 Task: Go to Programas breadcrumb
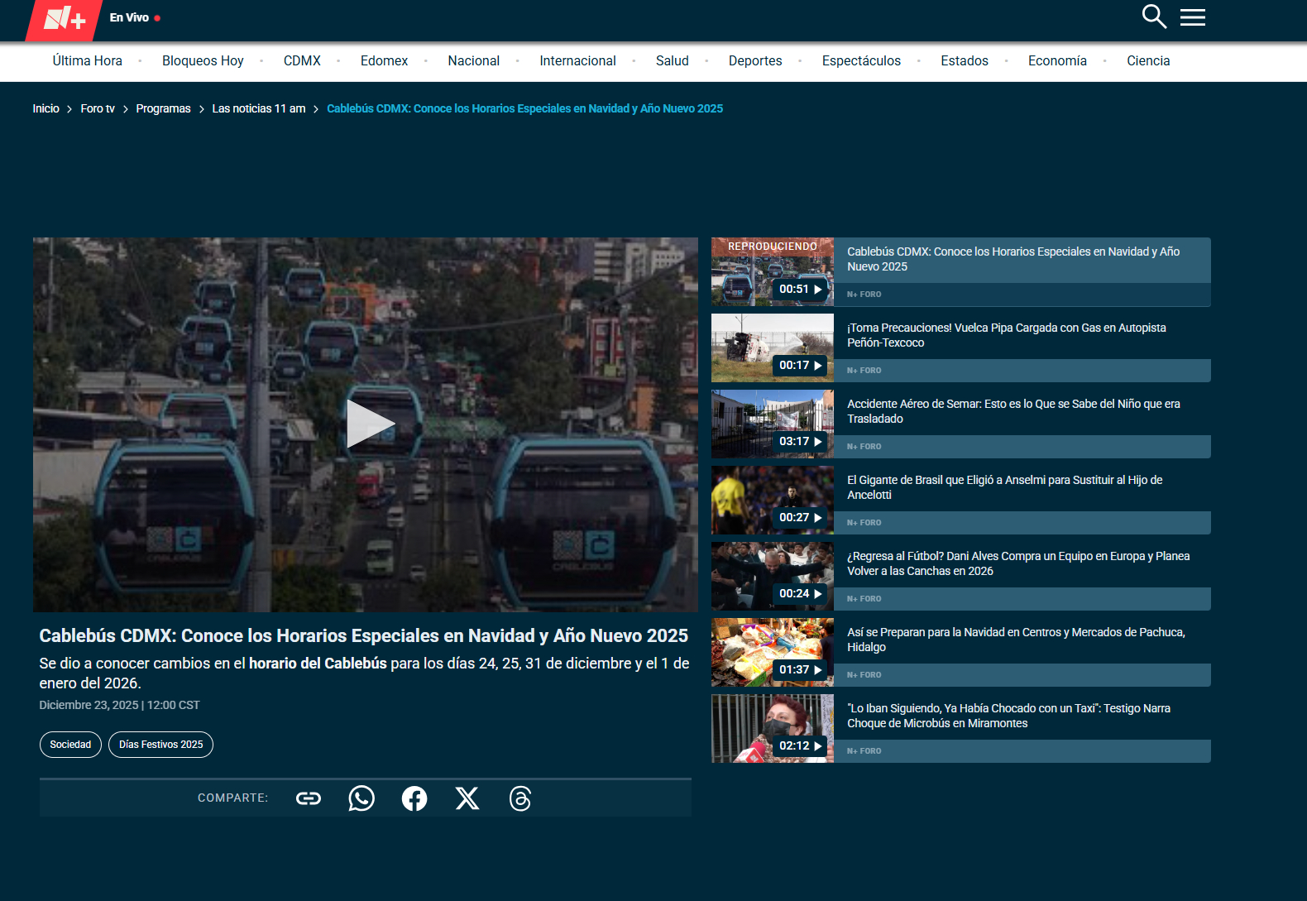click(163, 108)
